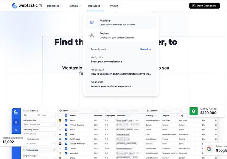Click the Employees column header
The height and width of the screenshot is (159, 227).
point(110,116)
